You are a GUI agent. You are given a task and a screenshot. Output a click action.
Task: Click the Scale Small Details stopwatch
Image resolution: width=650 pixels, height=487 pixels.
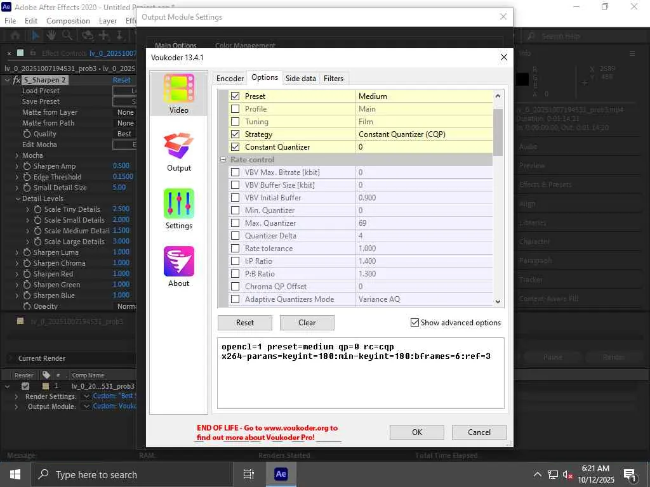[x=37, y=220]
